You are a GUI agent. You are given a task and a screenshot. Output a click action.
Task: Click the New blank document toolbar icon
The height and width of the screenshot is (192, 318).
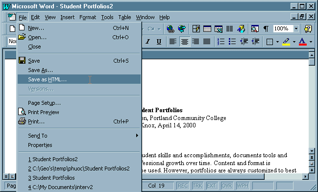12,29
